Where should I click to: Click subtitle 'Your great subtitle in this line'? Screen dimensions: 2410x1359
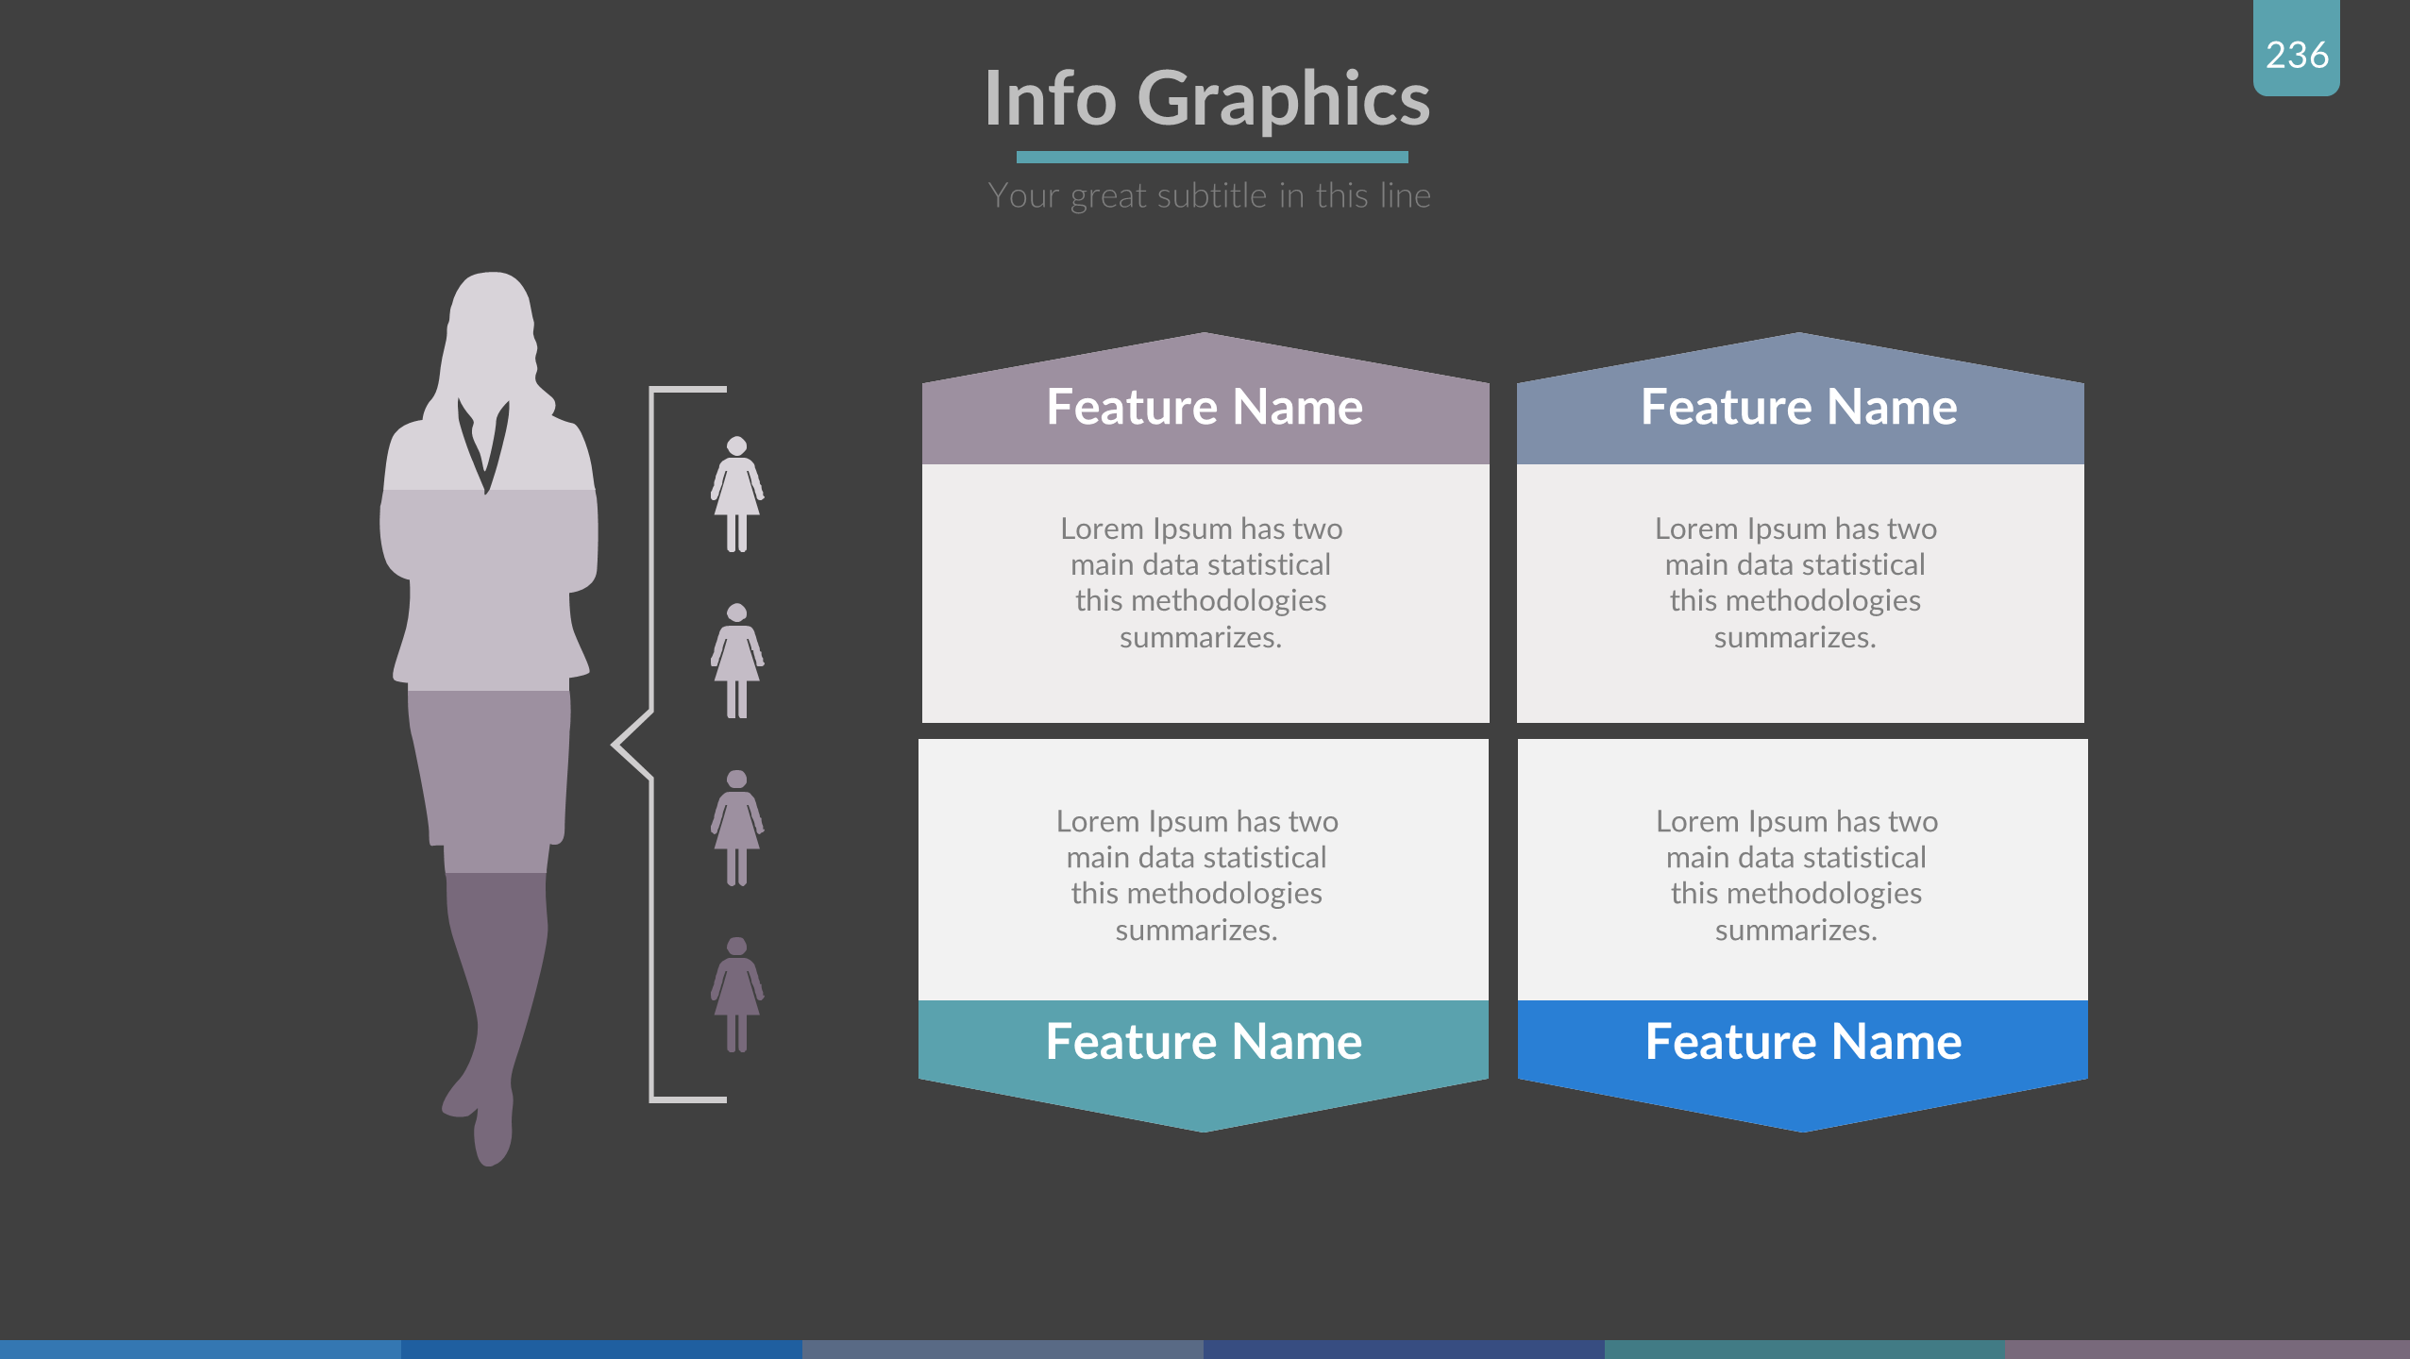(x=1209, y=196)
